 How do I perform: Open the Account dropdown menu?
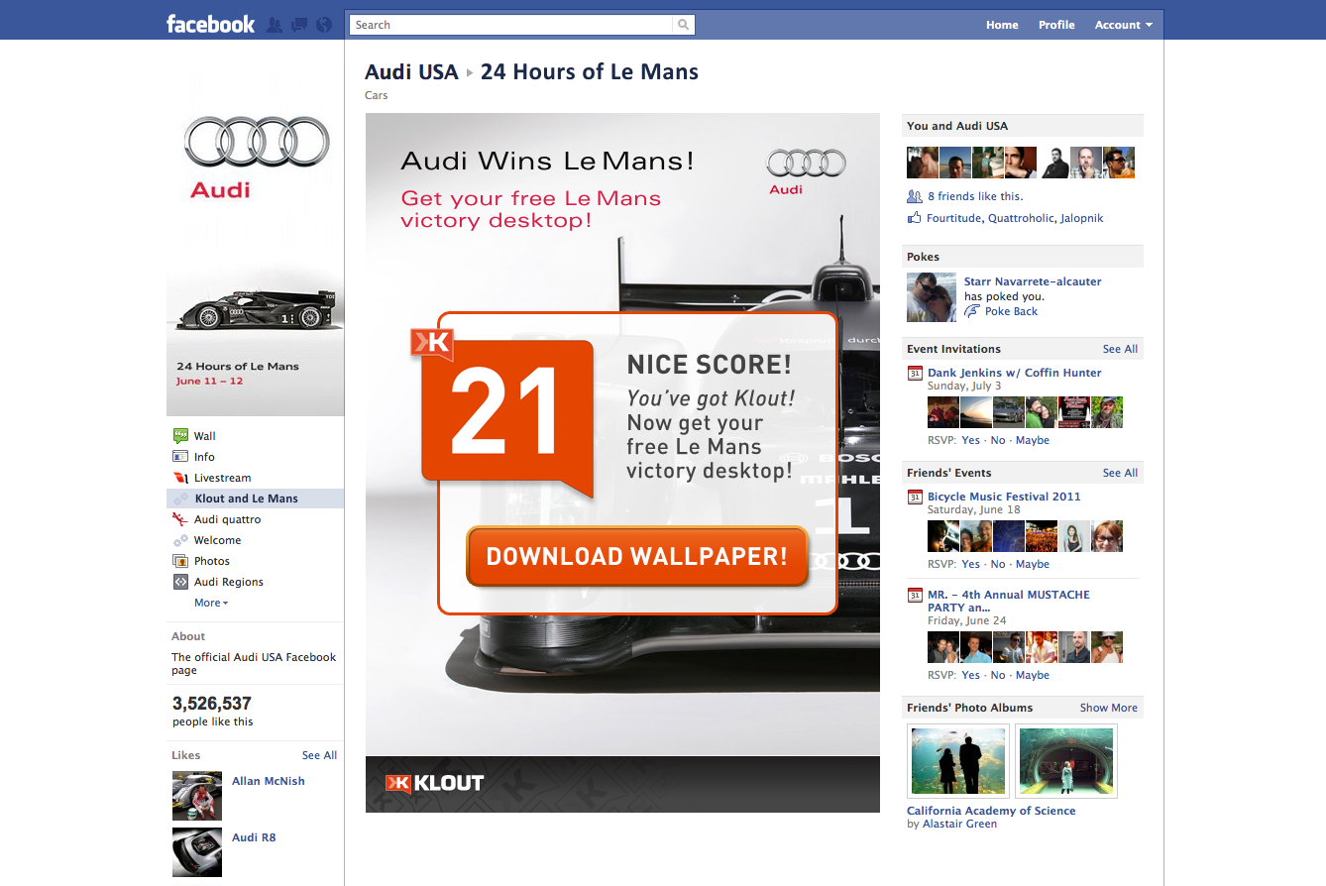[1123, 25]
